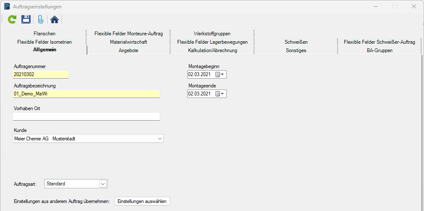Open the Montageende calendar picker
424x211 pixels.
[220, 94]
